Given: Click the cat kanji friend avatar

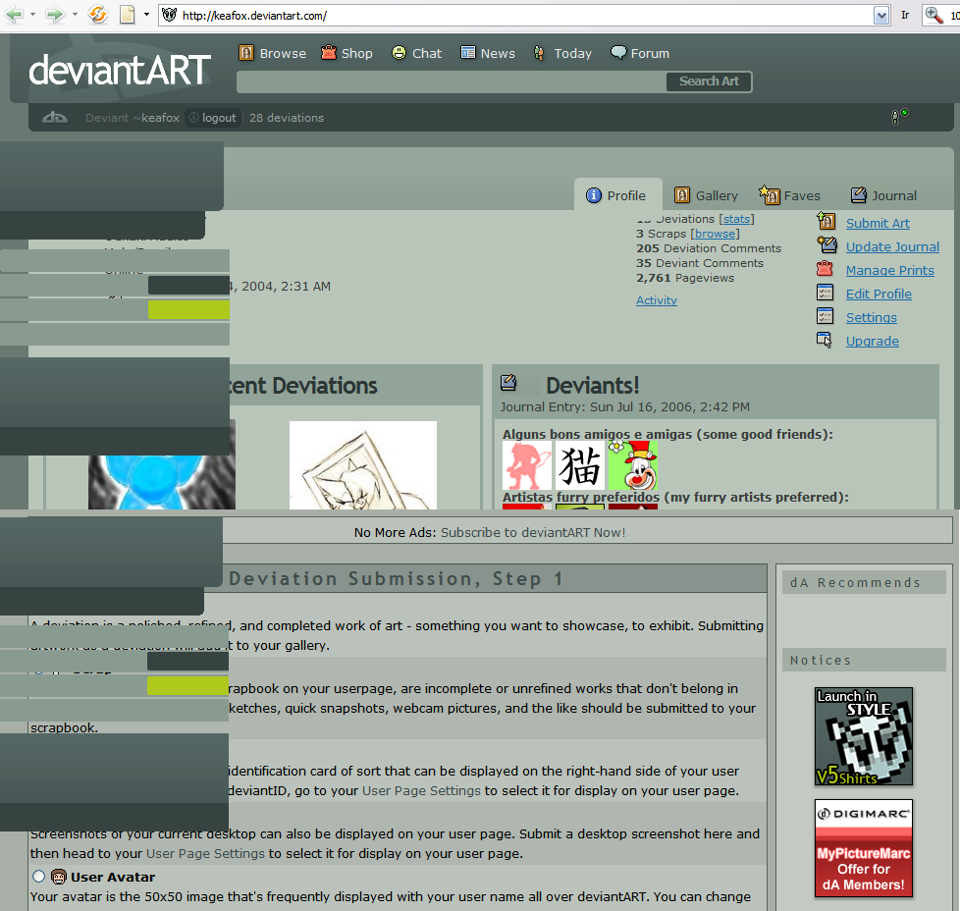Looking at the screenshot, I should pyautogui.click(x=580, y=465).
